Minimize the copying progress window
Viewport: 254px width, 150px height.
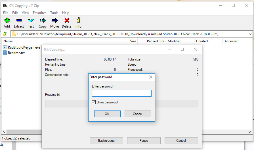(169, 49)
